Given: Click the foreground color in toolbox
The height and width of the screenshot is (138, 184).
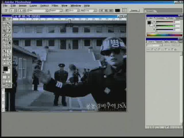Looking at the screenshot, I should click(x=6, y=69).
